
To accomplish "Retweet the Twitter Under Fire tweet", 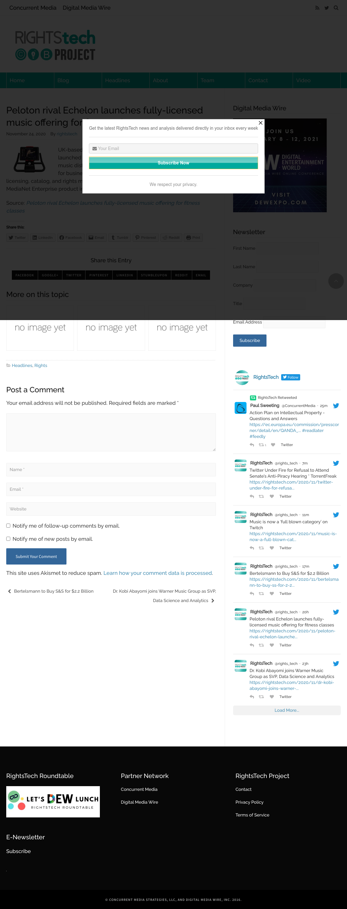I will click(261, 496).
